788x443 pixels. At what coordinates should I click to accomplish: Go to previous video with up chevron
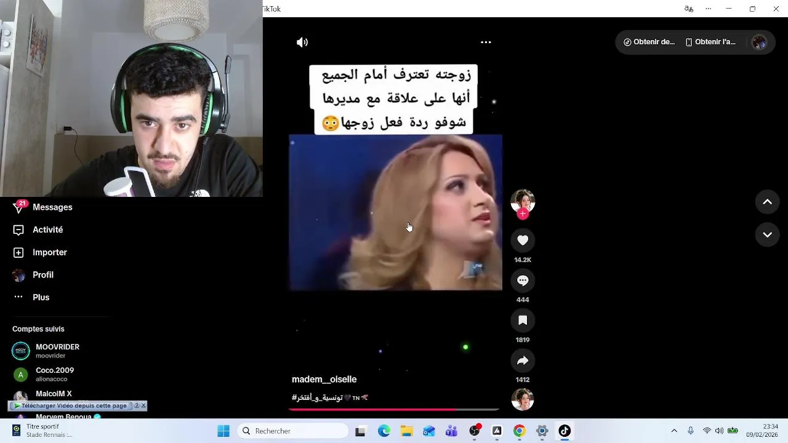point(767,202)
